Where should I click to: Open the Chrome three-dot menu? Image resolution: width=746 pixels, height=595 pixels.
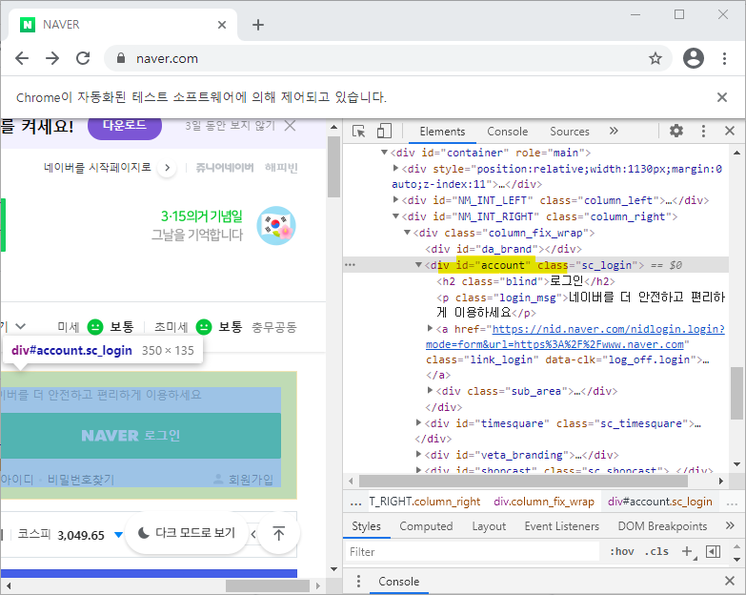pos(724,58)
